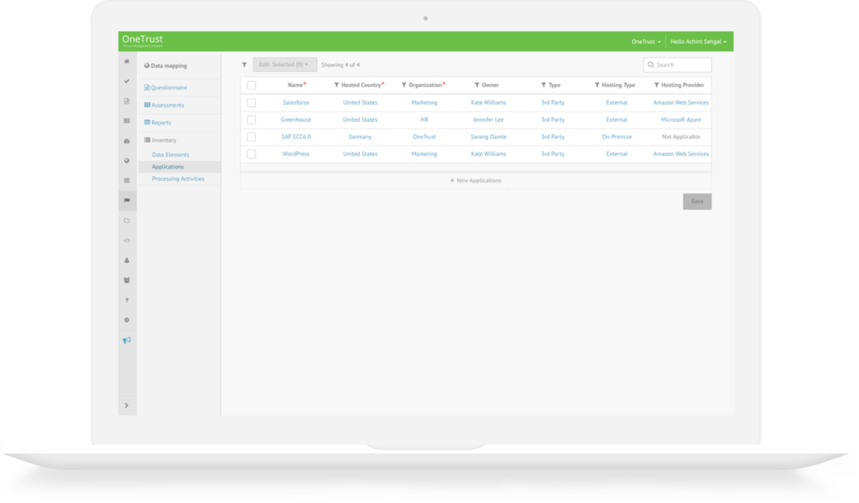Click the blue megaphone icon

pos(126,341)
